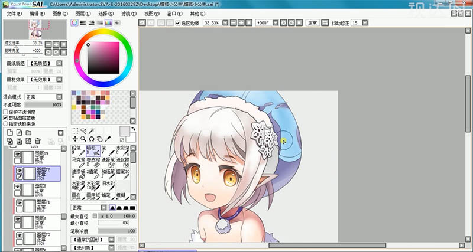The width and height of the screenshot is (473, 252).
Task: Adjust the 不透明度 opacity slider
Action: tap(43, 105)
